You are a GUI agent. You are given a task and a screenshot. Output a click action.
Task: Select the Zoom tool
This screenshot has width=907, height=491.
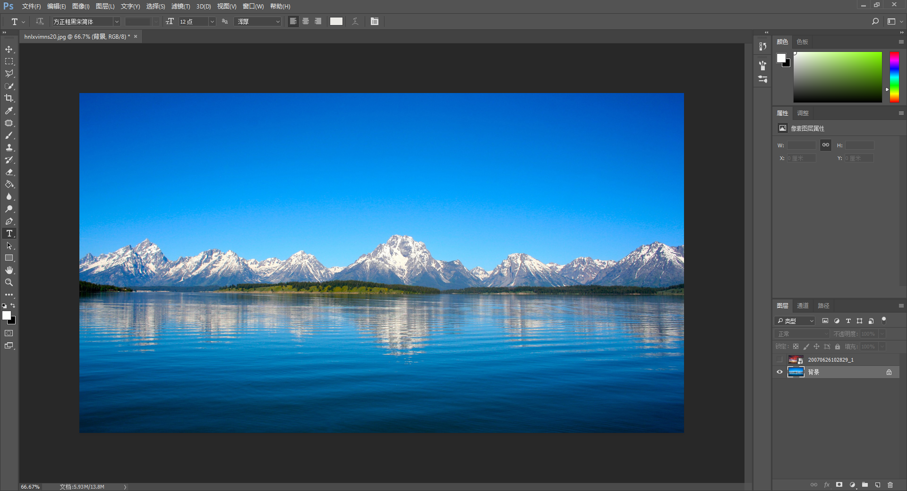[x=9, y=282]
